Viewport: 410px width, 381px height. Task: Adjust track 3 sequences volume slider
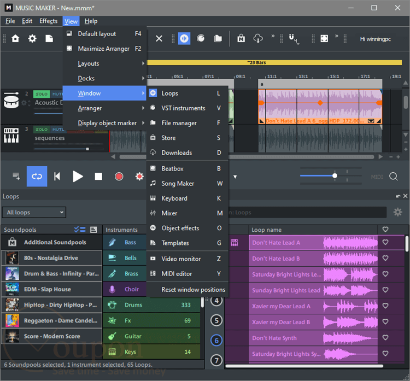87,149
